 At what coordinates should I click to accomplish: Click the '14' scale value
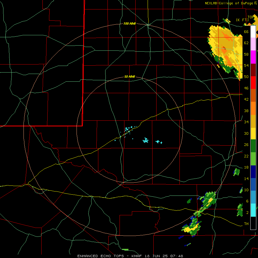click(x=246, y=179)
